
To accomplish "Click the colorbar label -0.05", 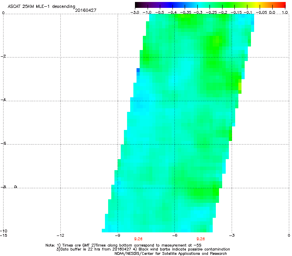I will 261,13.
